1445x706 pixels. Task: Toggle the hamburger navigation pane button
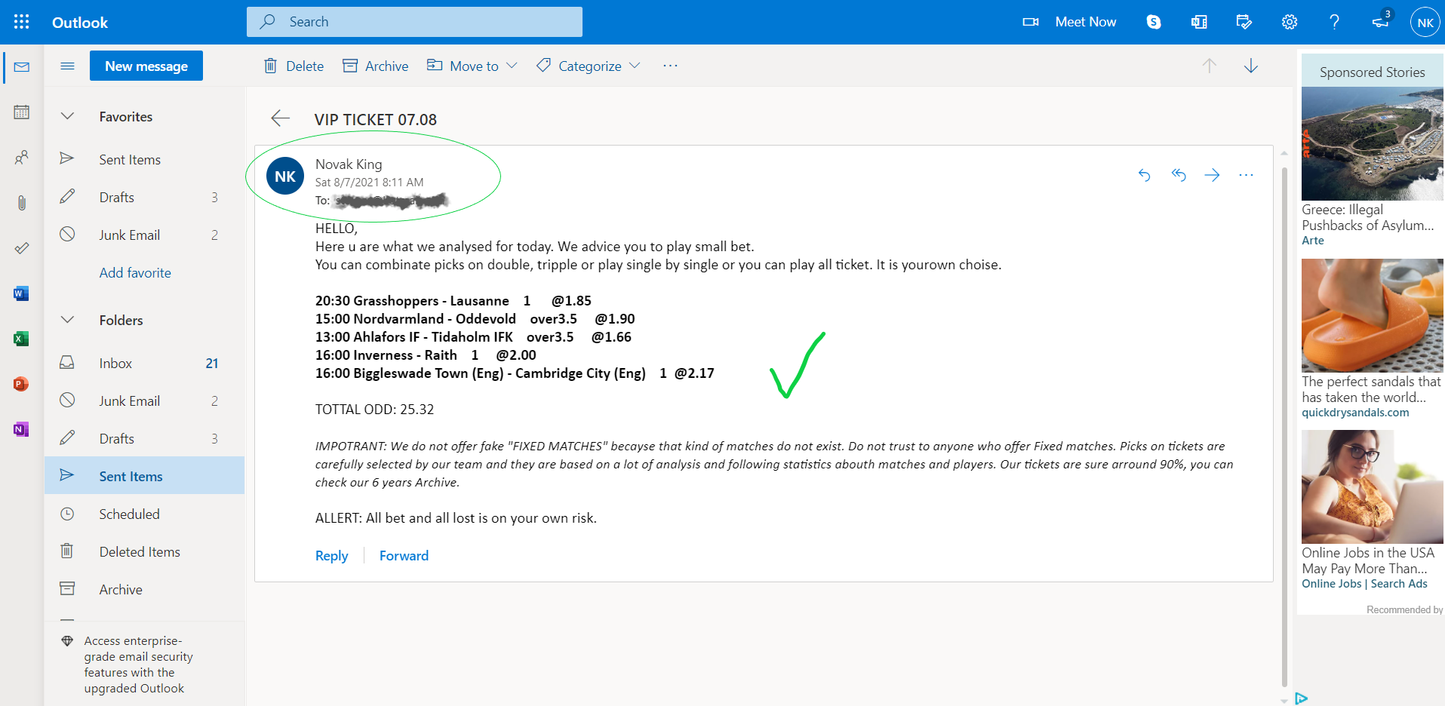[x=67, y=66]
